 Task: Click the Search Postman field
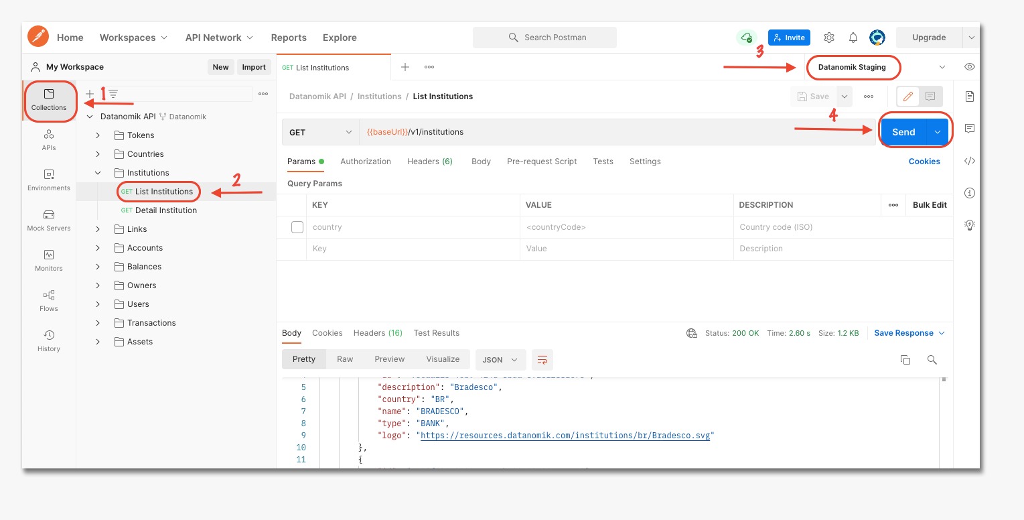tap(544, 38)
